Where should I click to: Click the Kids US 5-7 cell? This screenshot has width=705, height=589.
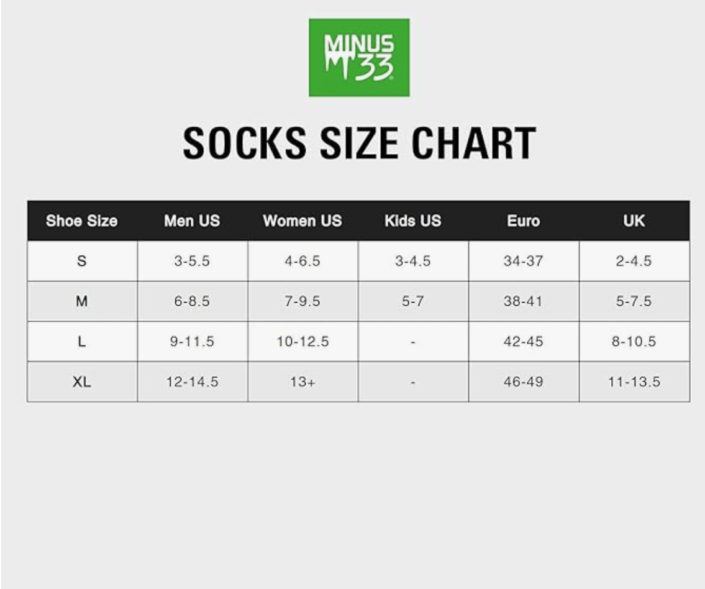(412, 301)
